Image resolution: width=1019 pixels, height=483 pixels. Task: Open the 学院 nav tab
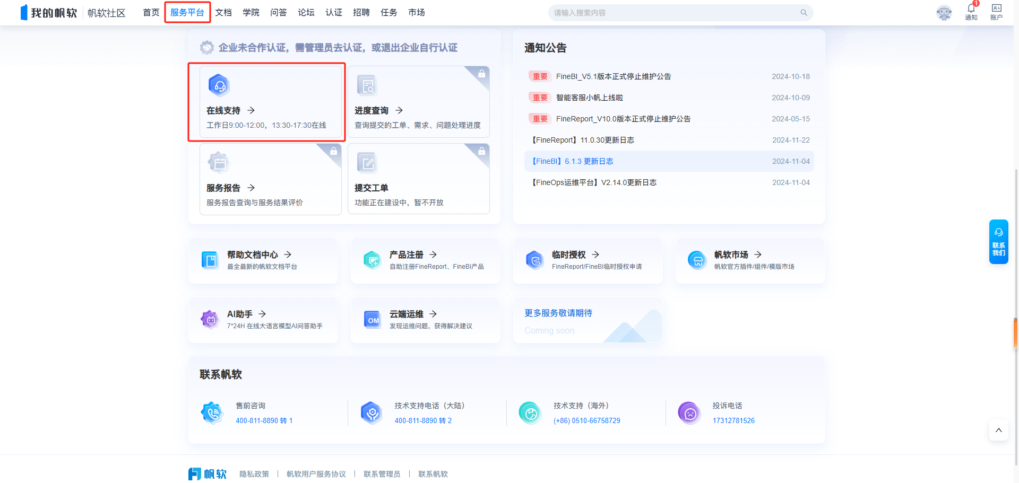coord(251,13)
